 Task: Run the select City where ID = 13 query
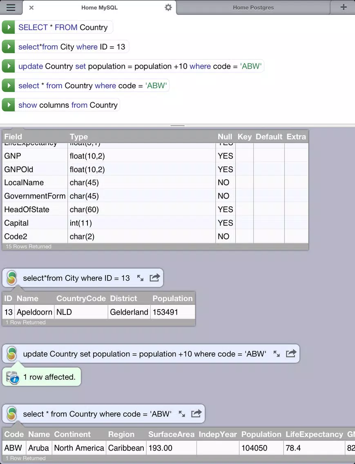tap(8, 47)
